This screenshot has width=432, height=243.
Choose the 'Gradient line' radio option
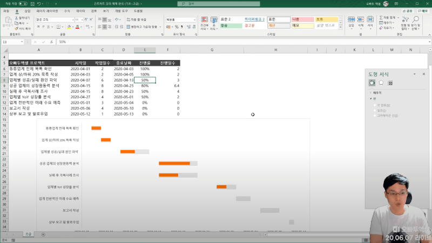pos(375,115)
